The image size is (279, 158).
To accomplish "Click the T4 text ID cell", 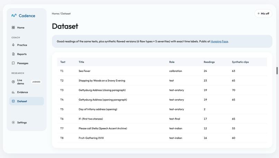I will (x=62, y=100).
